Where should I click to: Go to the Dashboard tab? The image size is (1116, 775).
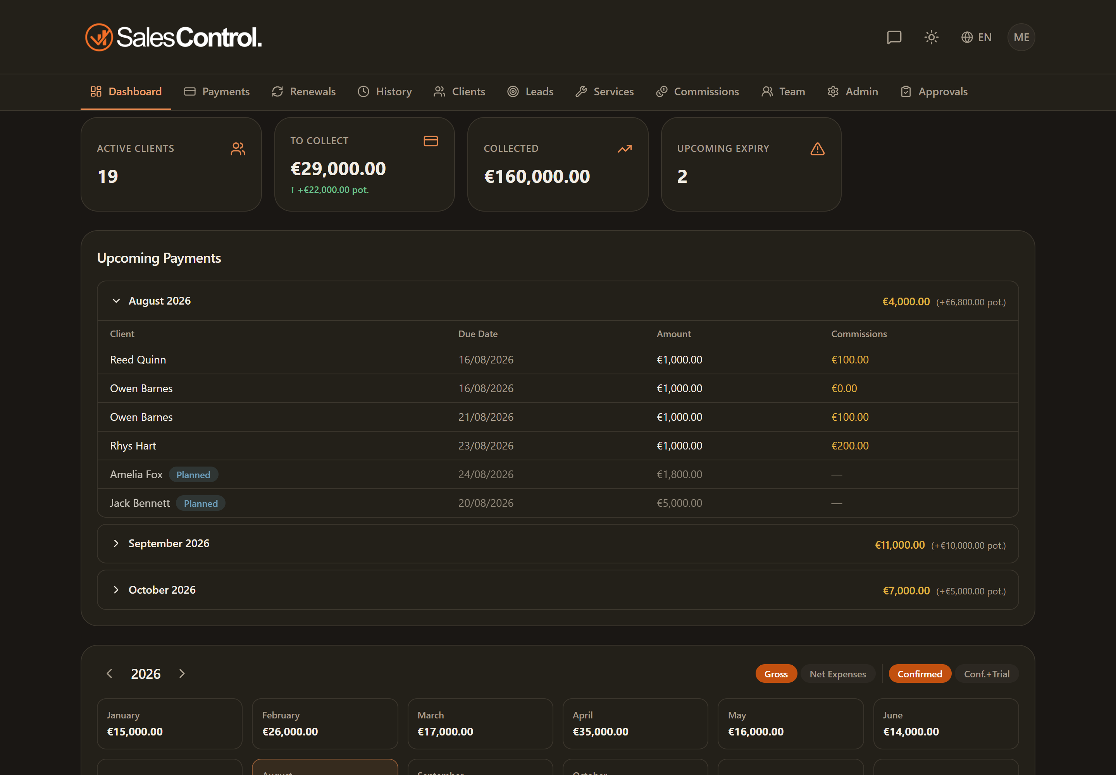click(x=126, y=91)
